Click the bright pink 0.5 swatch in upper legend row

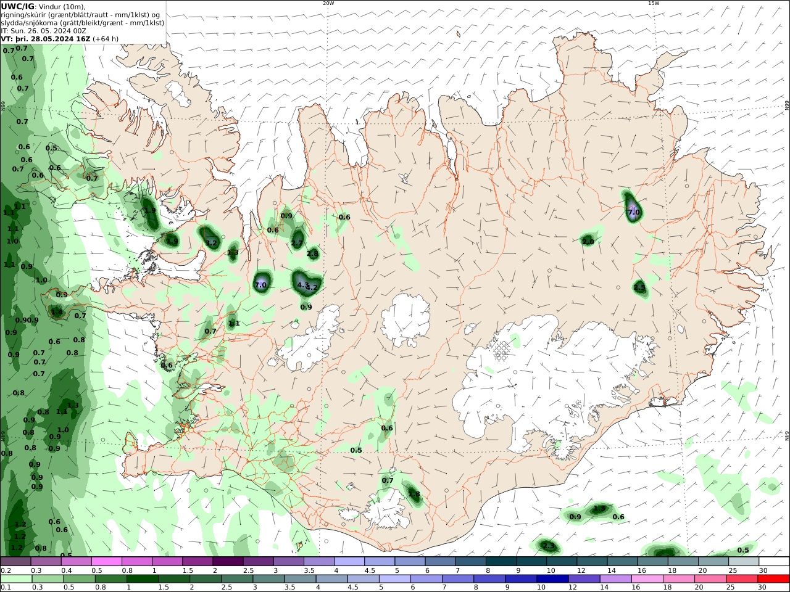107,561
